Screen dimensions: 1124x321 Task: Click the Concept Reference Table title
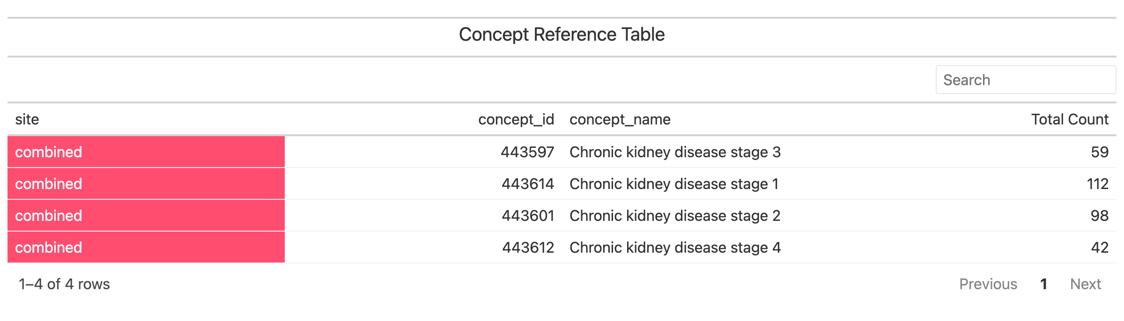click(x=562, y=35)
